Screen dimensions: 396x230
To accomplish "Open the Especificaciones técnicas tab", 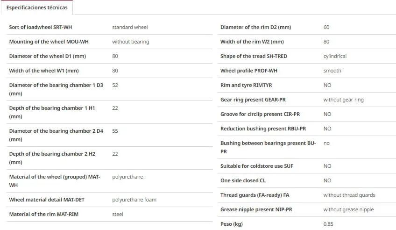I will point(37,7).
